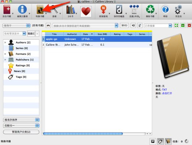Toggle cover browser button in status bar
The height and width of the screenshot is (145, 192).
(x=153, y=141)
